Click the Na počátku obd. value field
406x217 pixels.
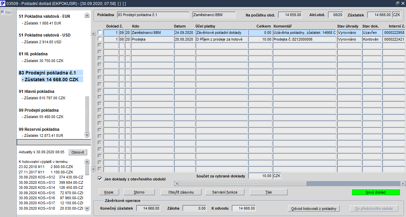(x=290, y=15)
